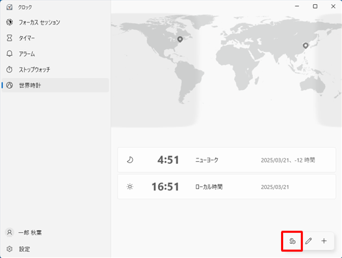The width and height of the screenshot is (342, 258).
Task: Click the World Clock globe icon
Action: coord(10,85)
